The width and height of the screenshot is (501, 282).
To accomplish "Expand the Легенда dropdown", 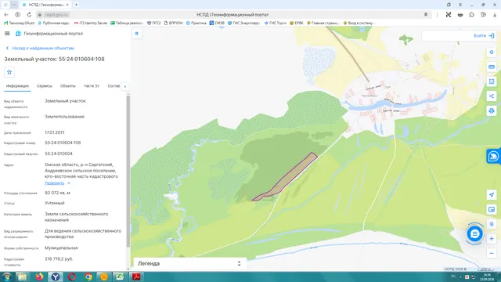I will [x=189, y=263].
